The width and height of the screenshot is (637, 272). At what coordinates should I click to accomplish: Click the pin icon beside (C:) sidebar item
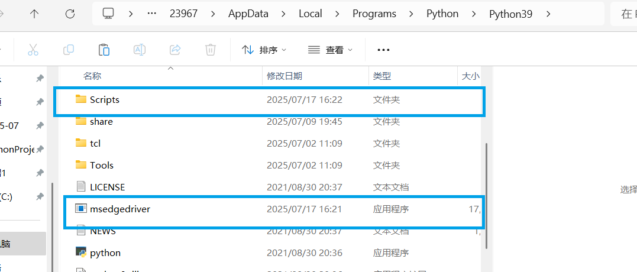[40, 196]
